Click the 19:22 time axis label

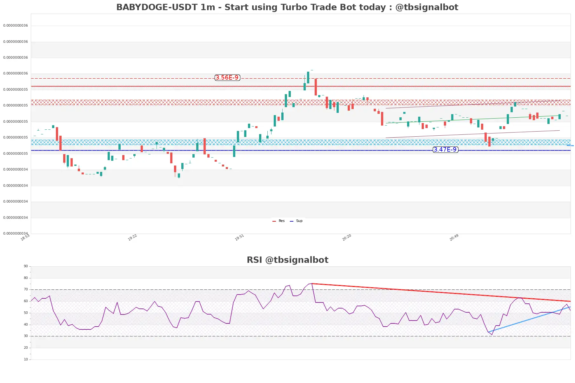point(132,237)
